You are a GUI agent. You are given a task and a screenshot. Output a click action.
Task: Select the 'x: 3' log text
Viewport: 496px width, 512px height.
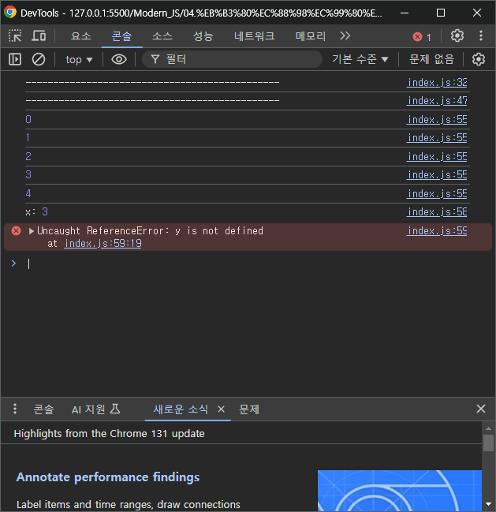coord(36,212)
